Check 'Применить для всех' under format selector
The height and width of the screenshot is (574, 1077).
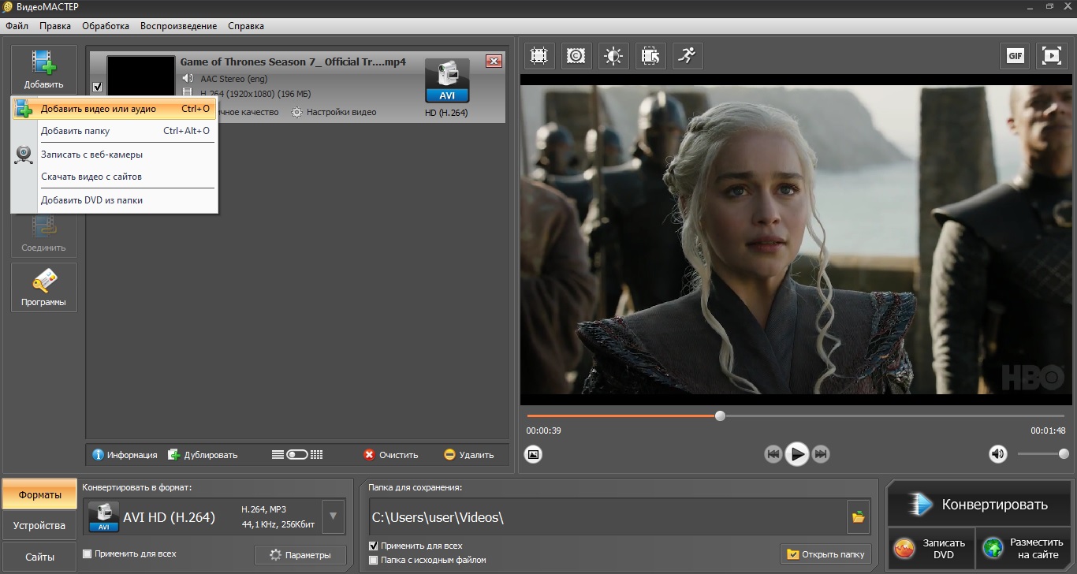pyautogui.click(x=88, y=553)
